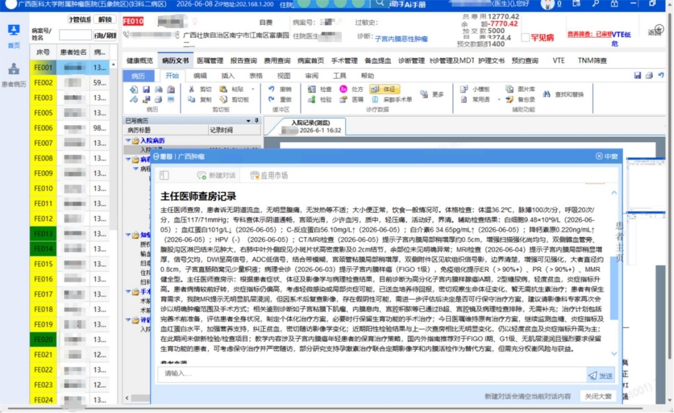Click the 医嘱 orders icon
This screenshot has width=674, height=413.
point(343,99)
